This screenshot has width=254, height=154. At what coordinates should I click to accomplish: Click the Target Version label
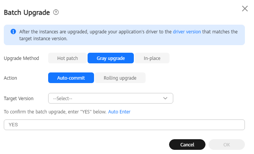tap(19, 99)
